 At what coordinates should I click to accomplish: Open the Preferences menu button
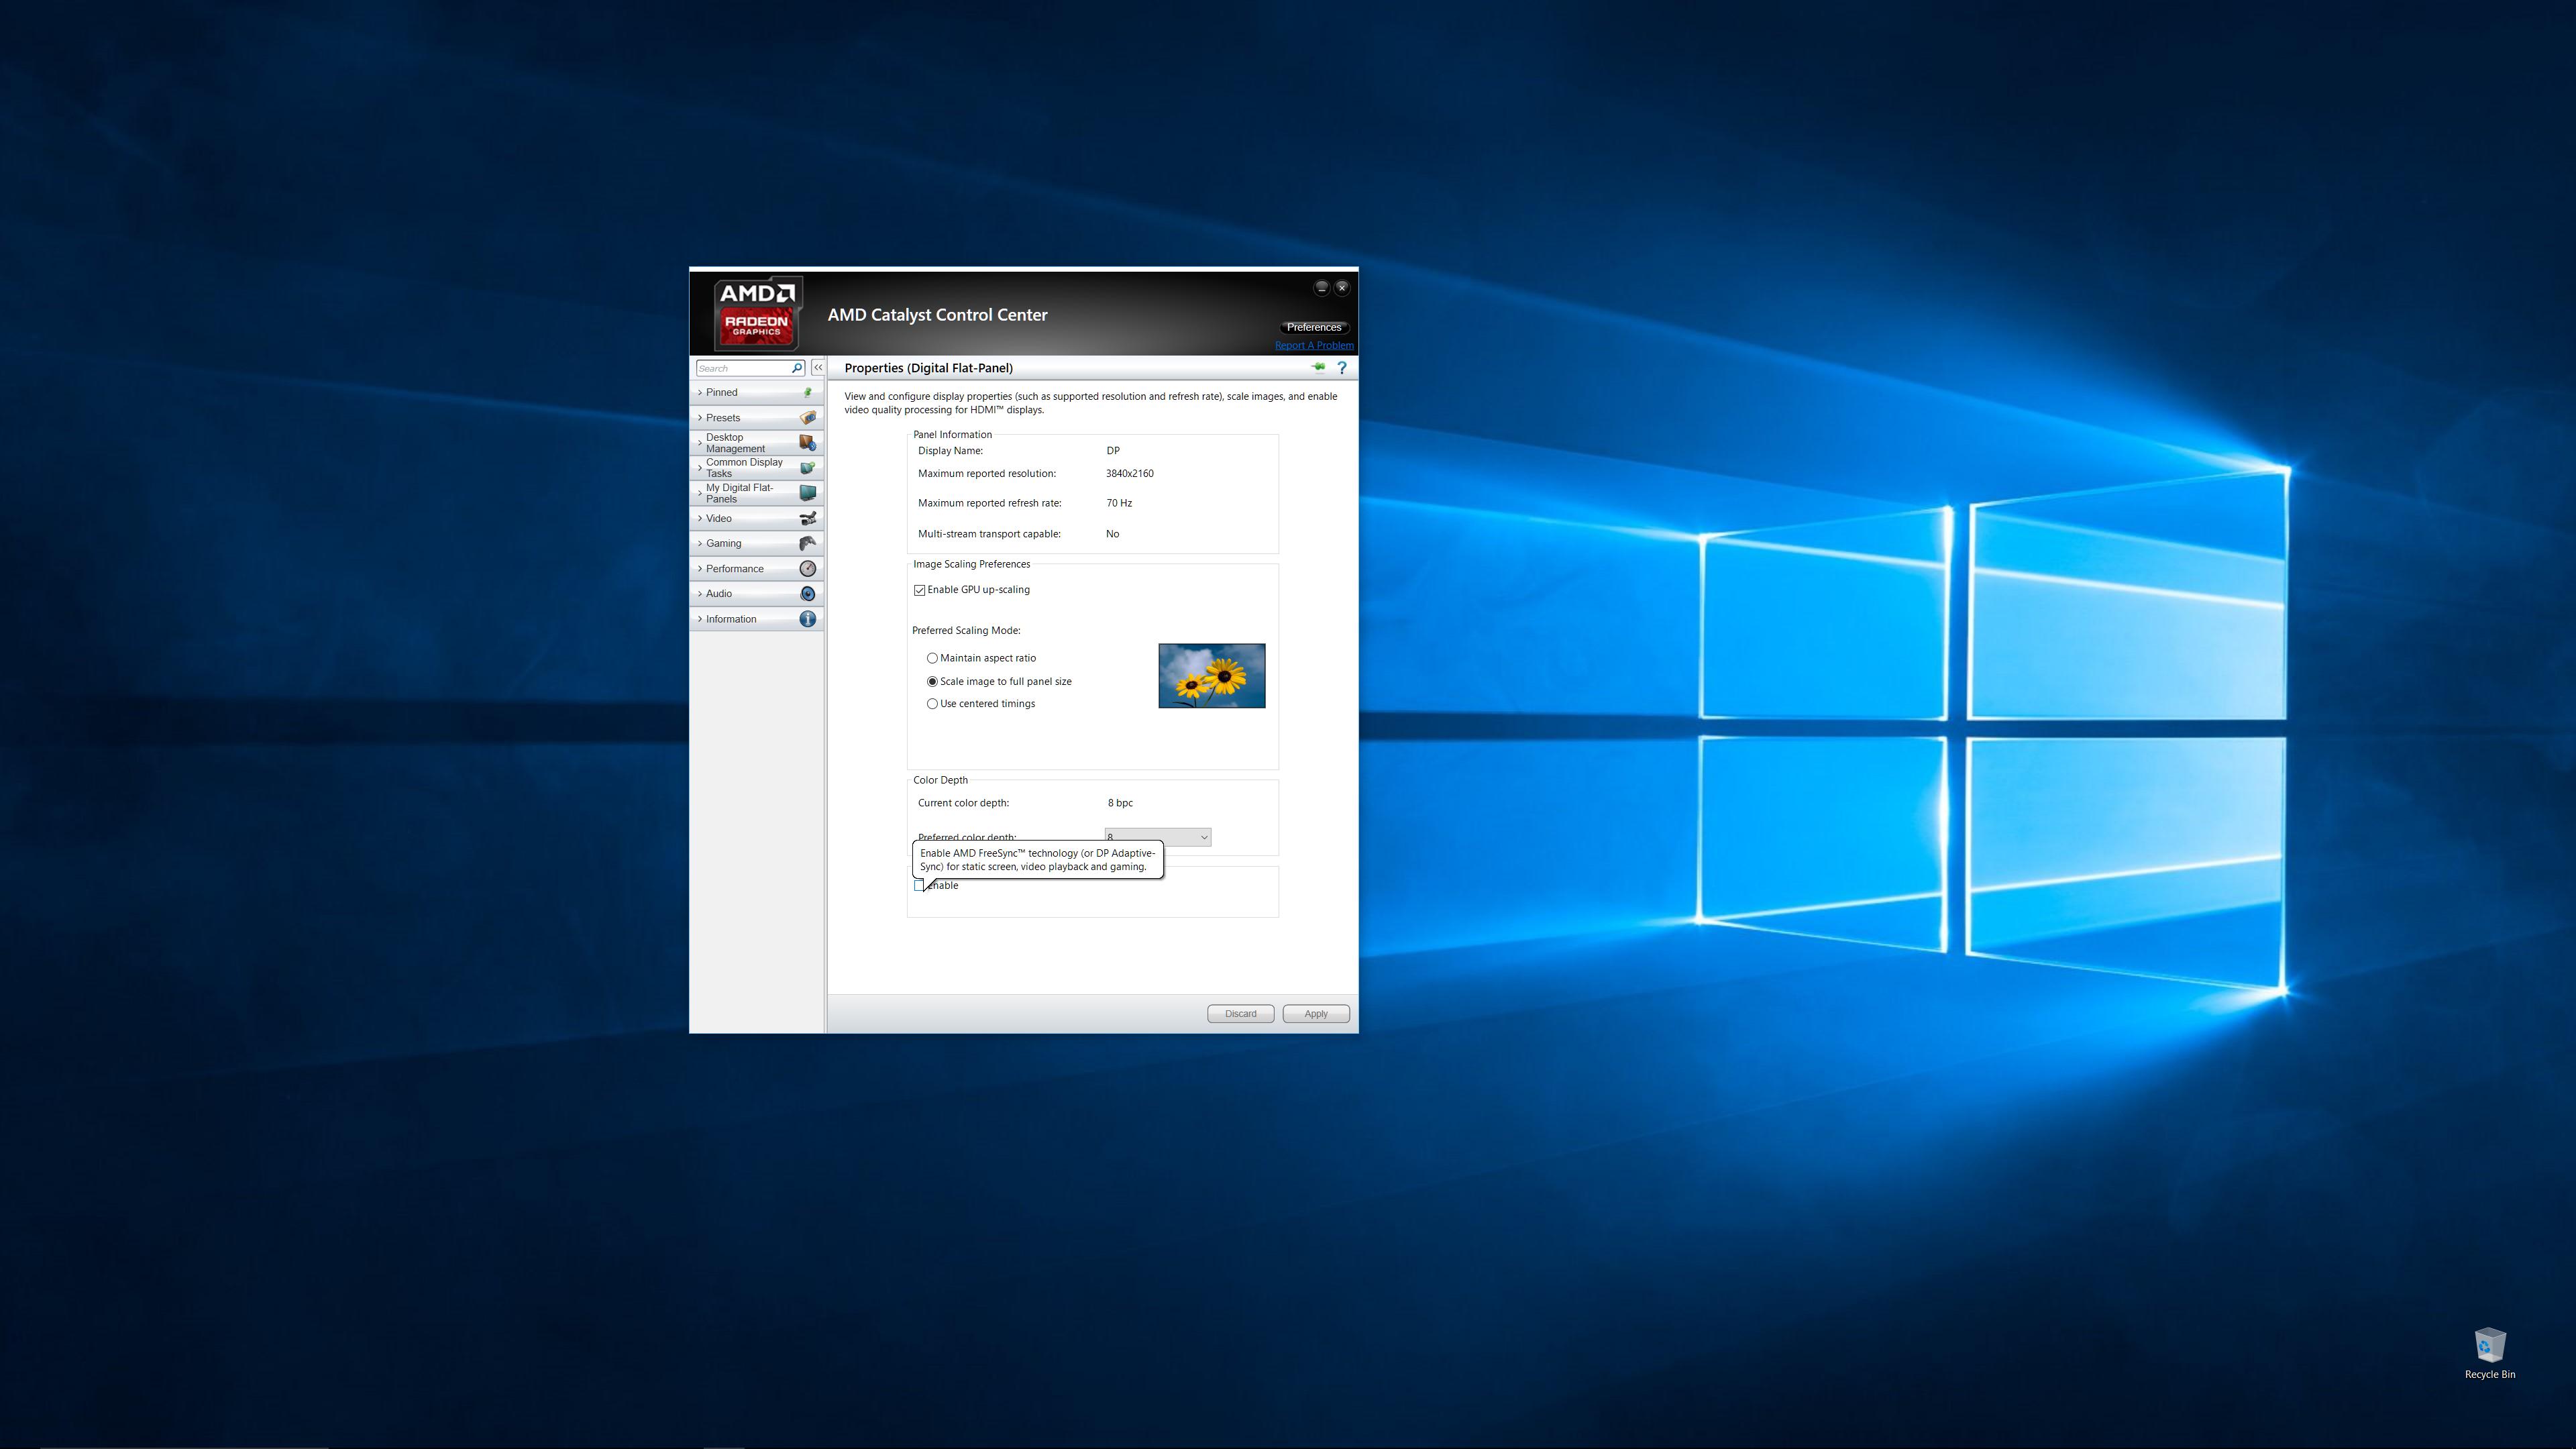coord(1314,327)
